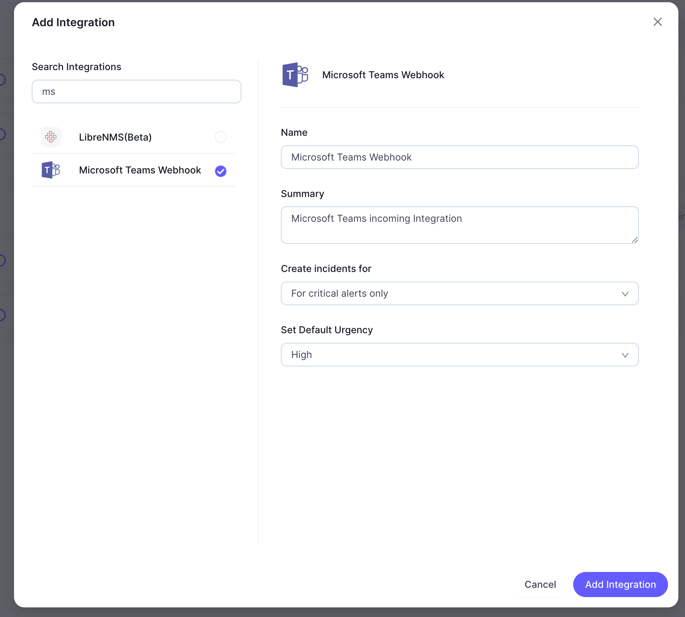Select the LibreNMS(Beta) radio button
Screen dimensions: 685x617
(x=221, y=137)
